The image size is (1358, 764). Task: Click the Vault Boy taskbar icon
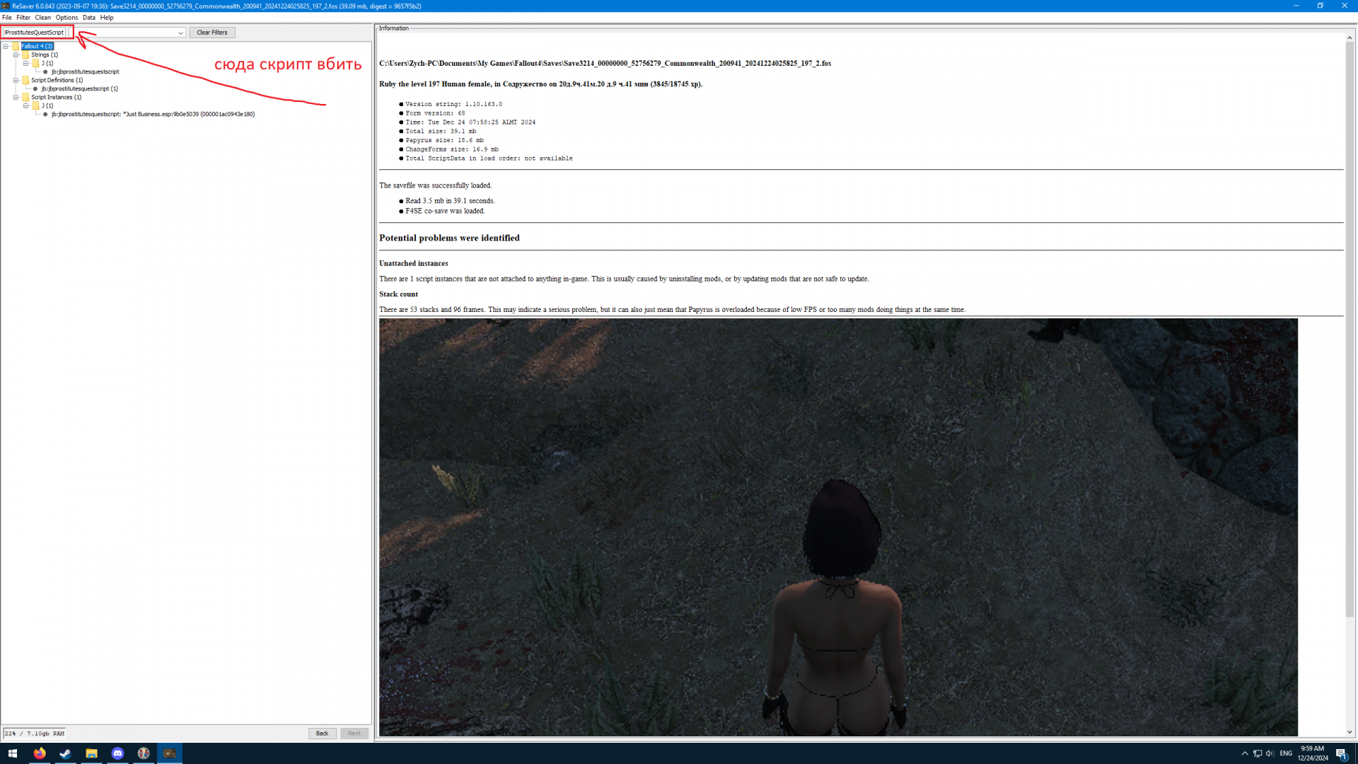(144, 753)
